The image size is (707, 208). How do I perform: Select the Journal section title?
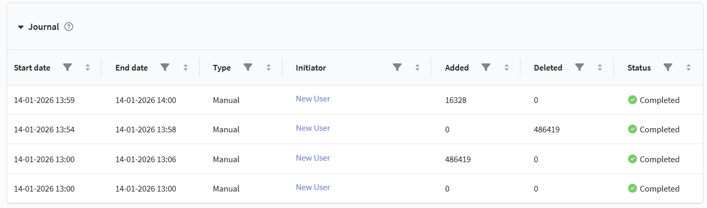coord(44,27)
